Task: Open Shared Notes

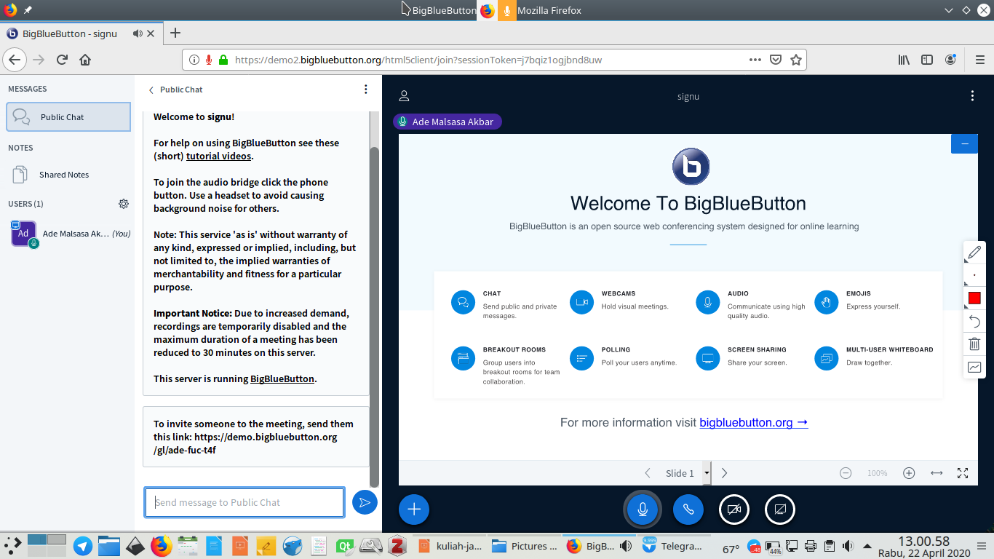Action: (64, 174)
